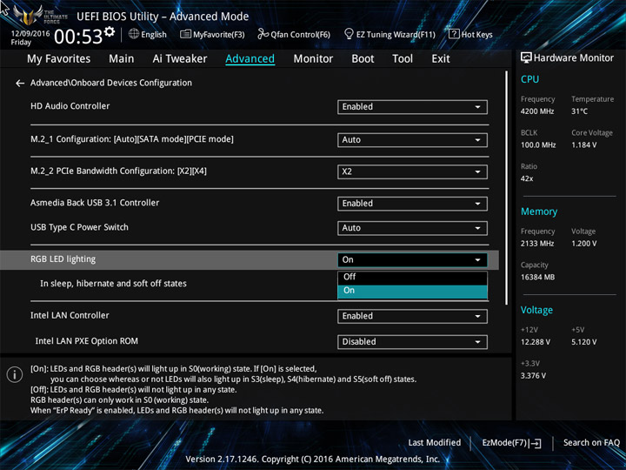Click the info icon in help panel

[x=15, y=375]
